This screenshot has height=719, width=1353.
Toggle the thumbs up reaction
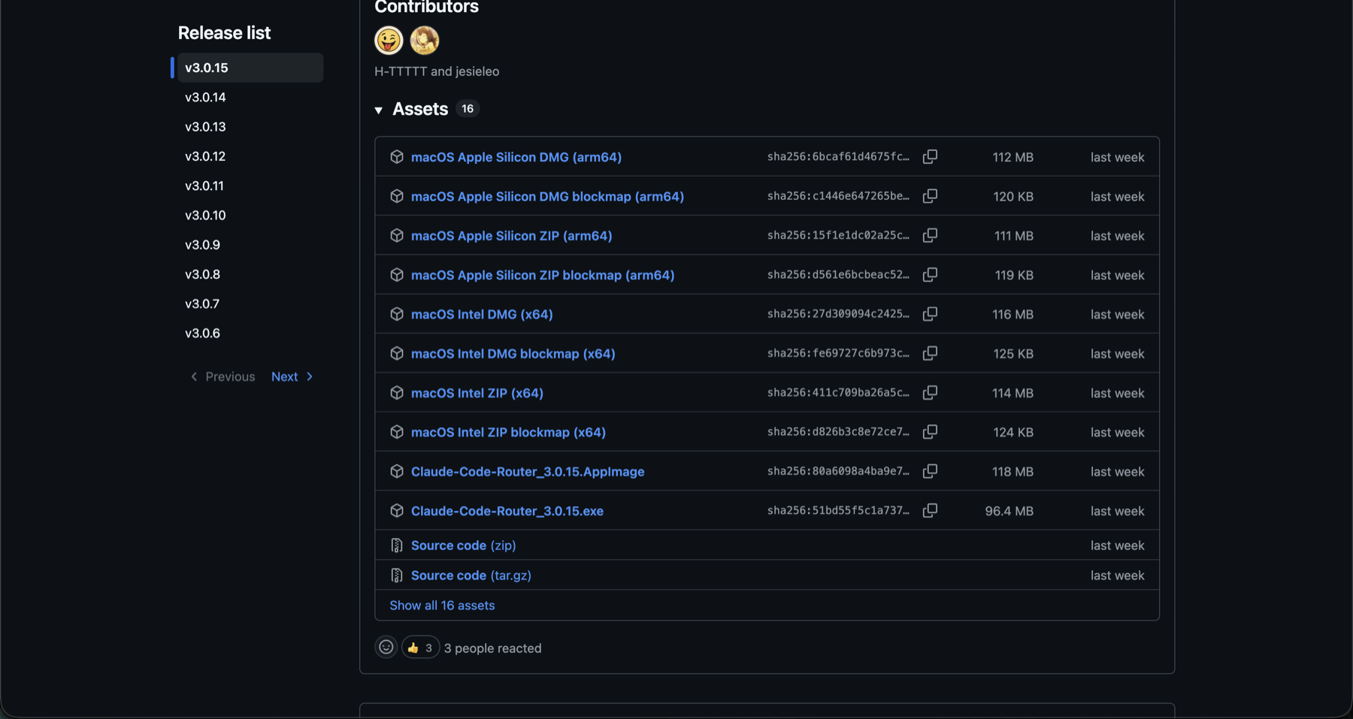pyautogui.click(x=420, y=647)
